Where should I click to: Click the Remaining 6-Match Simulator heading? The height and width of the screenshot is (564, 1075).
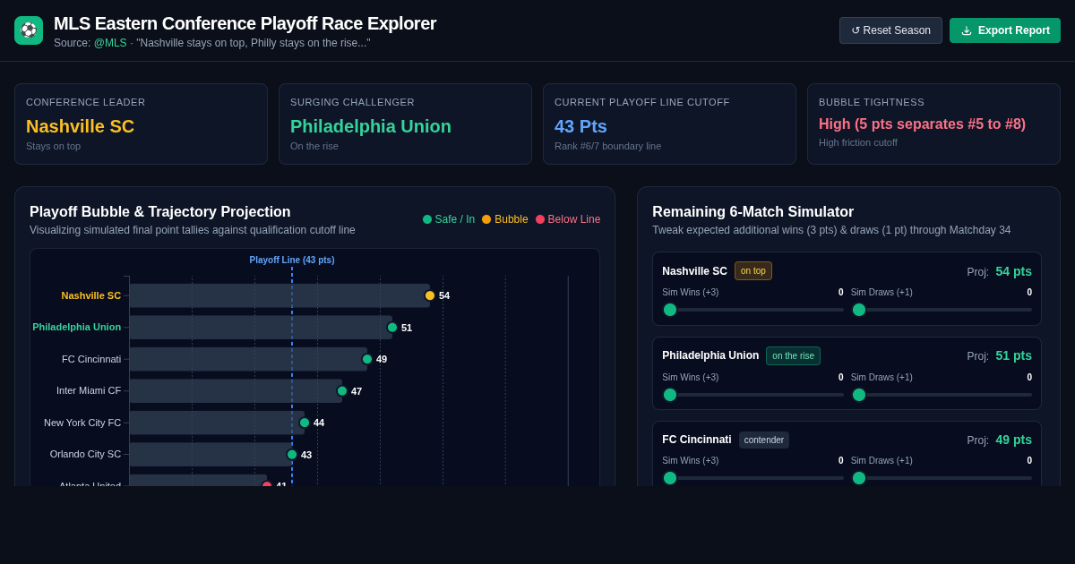(753, 212)
